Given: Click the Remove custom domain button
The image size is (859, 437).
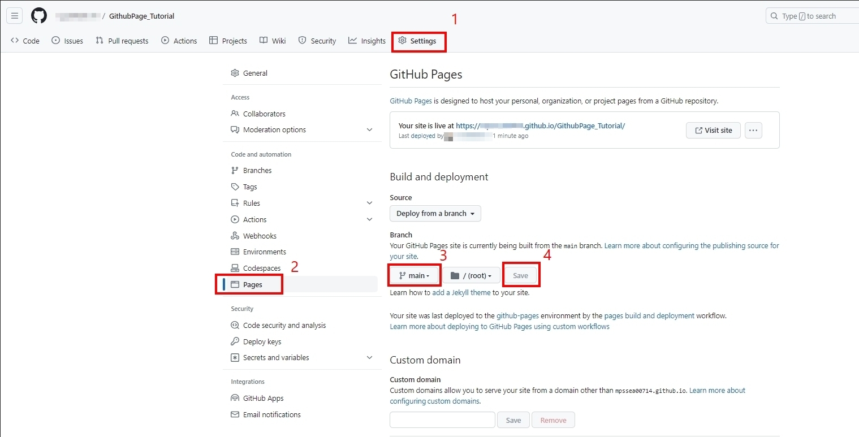Looking at the screenshot, I should 553,420.
